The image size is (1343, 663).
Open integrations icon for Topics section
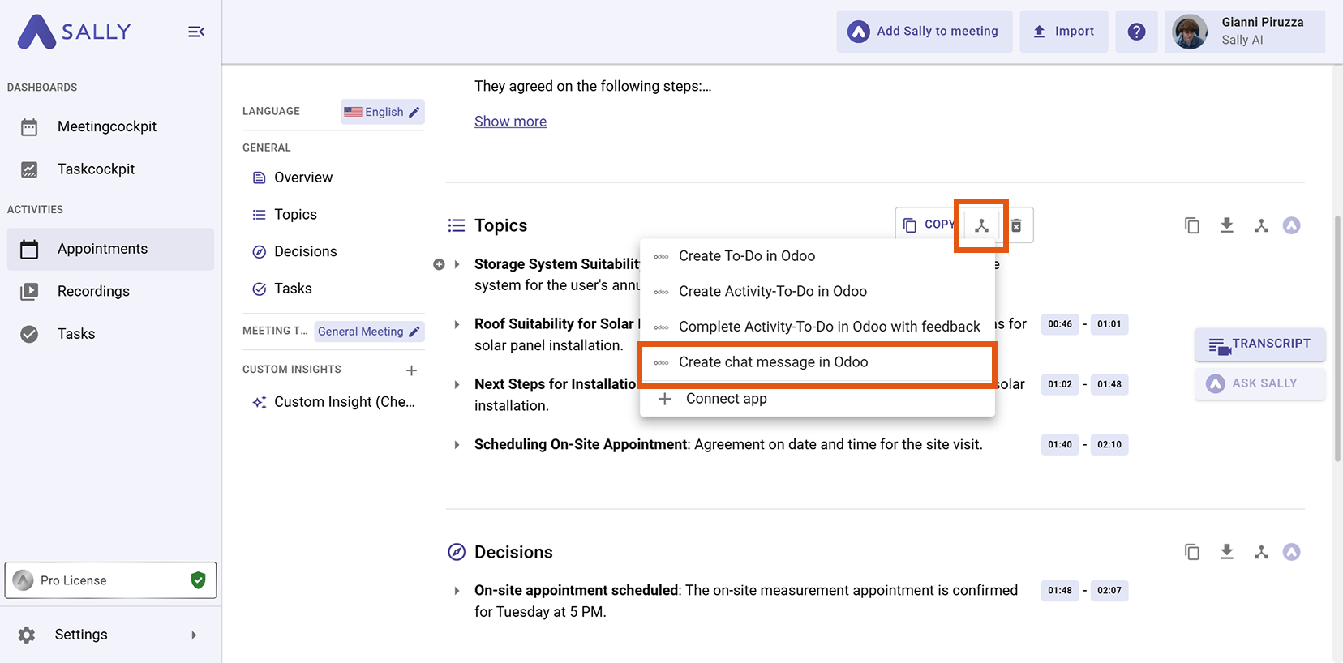pos(1261,225)
